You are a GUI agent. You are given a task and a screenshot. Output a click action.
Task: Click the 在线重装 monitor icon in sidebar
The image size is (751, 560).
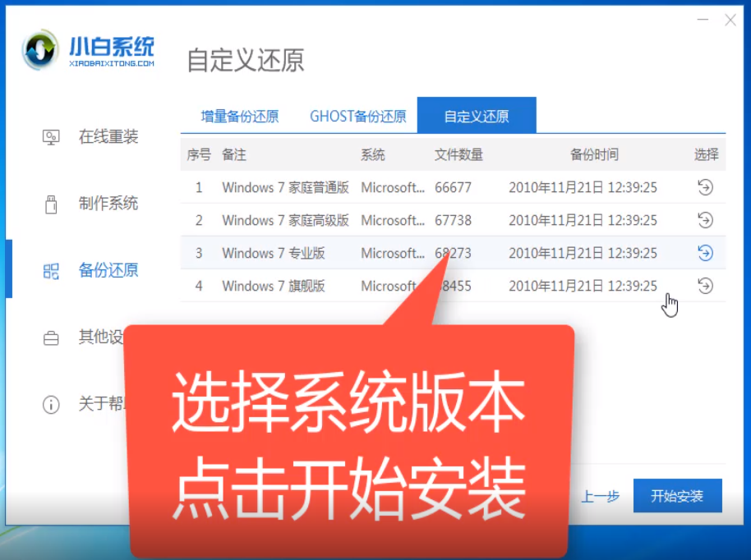(x=51, y=137)
